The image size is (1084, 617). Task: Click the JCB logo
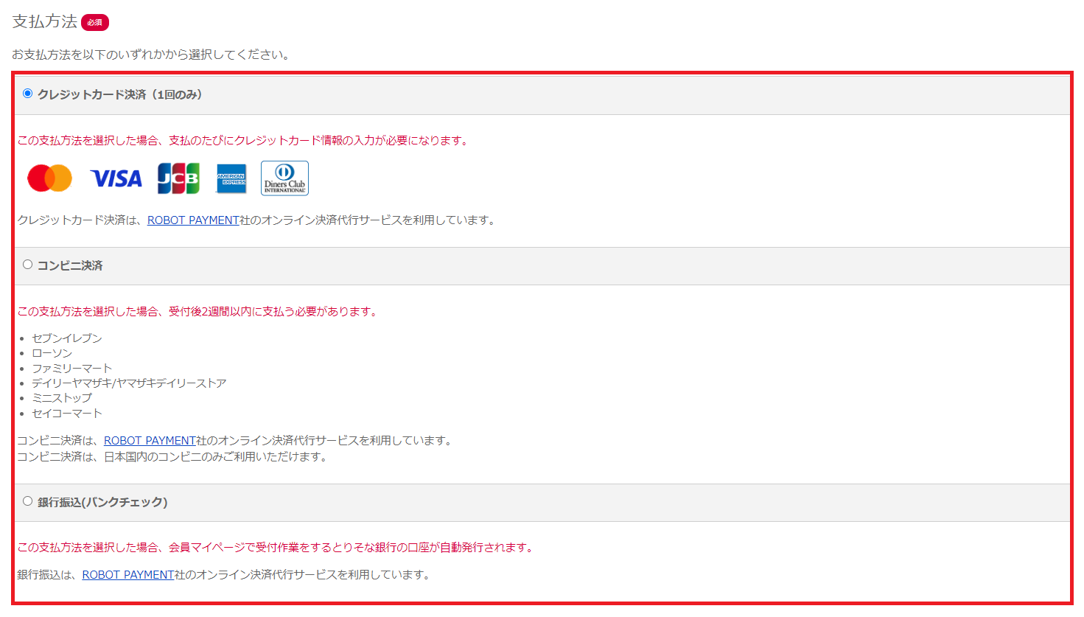click(x=178, y=178)
